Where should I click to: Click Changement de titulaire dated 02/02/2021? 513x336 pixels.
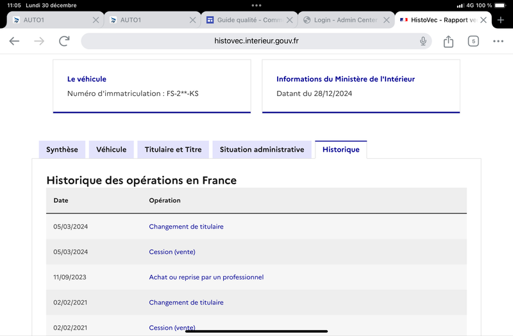(x=186, y=302)
